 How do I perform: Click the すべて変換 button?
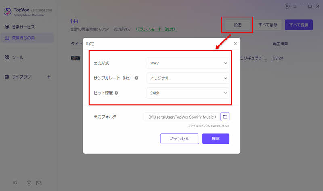(299, 25)
